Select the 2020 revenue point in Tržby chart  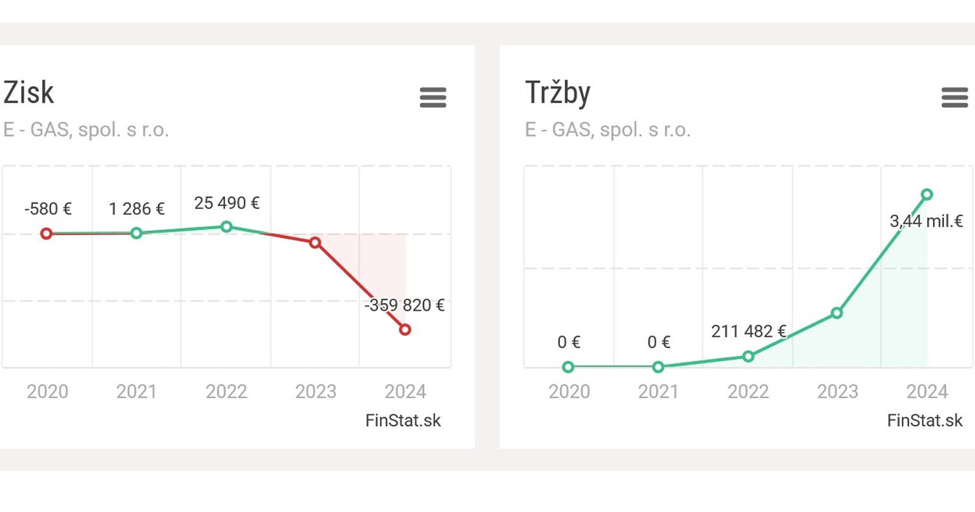(x=568, y=367)
